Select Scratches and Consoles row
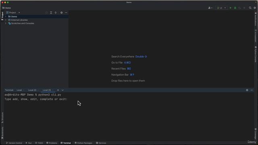 point(36,23)
